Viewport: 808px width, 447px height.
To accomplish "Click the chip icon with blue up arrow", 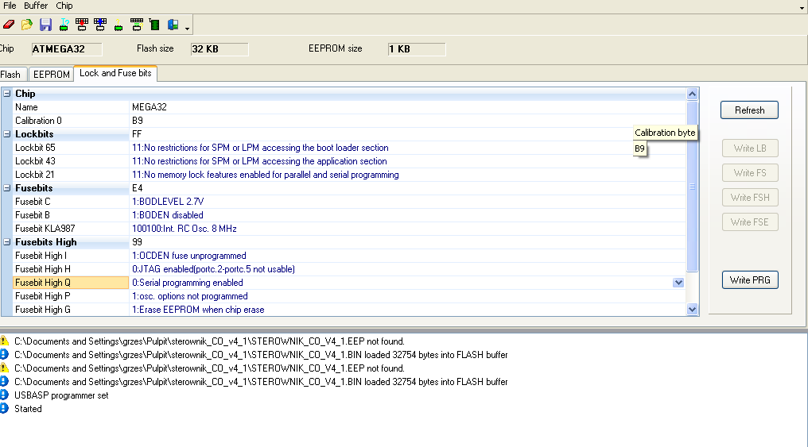I will (x=100, y=25).
